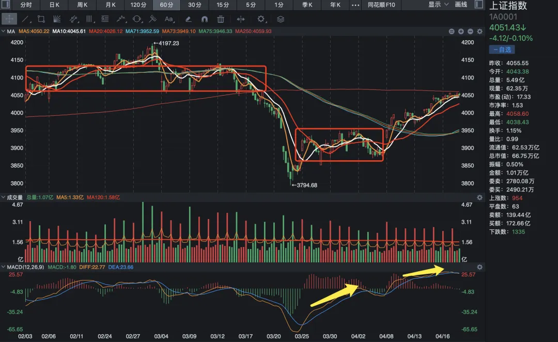
Task: Toggle the left sidebar panel icon
Action: point(6,5)
